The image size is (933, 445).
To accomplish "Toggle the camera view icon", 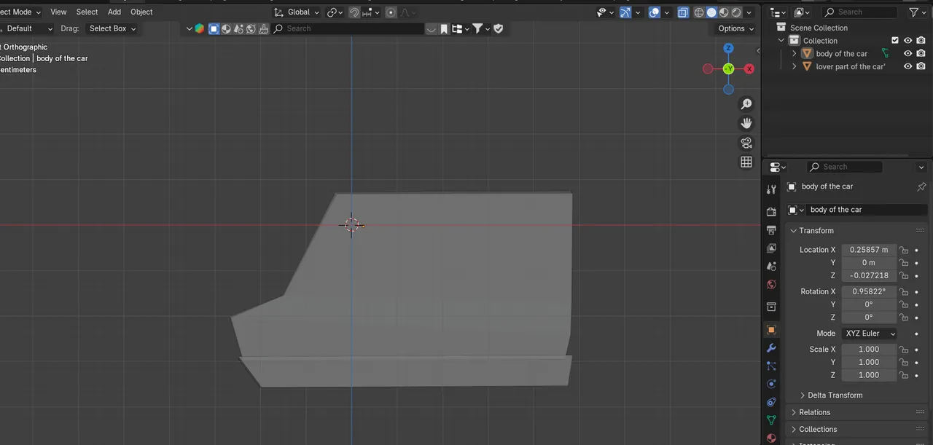I will [x=746, y=143].
